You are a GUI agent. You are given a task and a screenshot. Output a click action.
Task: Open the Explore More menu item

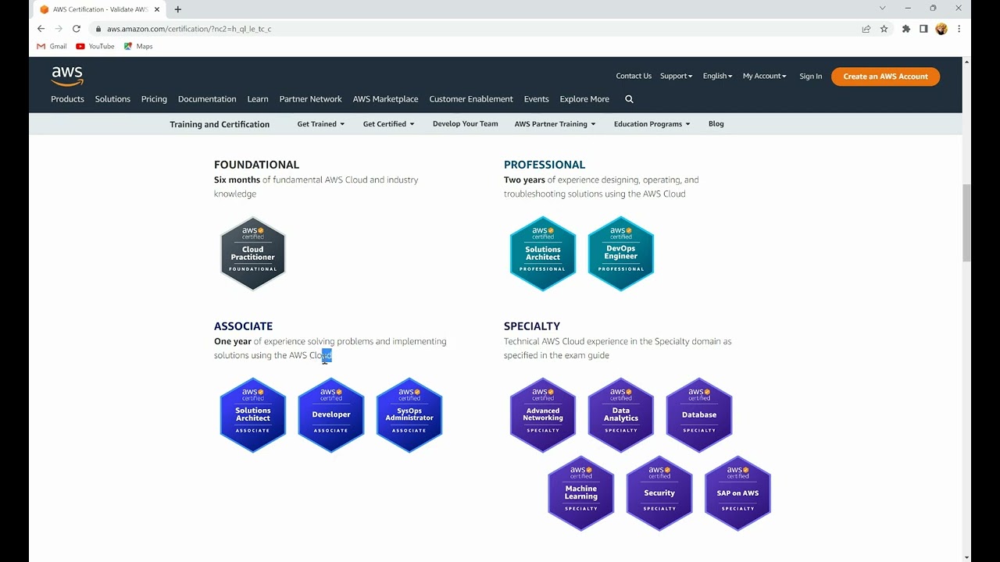coord(584,99)
